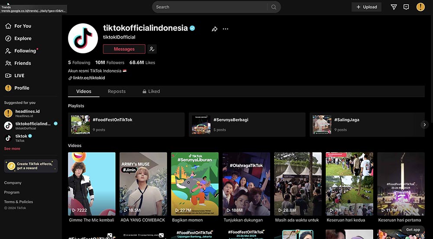Share the tiktokofficialindonesia profile via arrow icon

215,29
